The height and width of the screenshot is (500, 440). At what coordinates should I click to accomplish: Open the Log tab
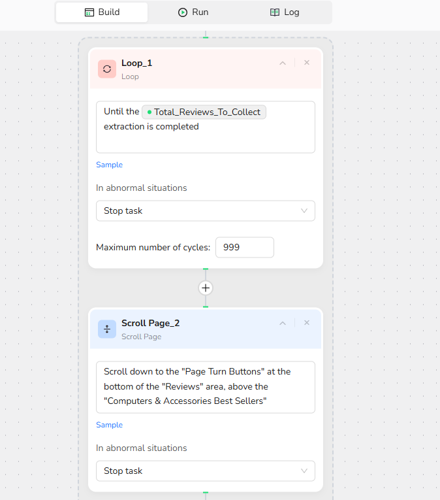[x=285, y=12]
